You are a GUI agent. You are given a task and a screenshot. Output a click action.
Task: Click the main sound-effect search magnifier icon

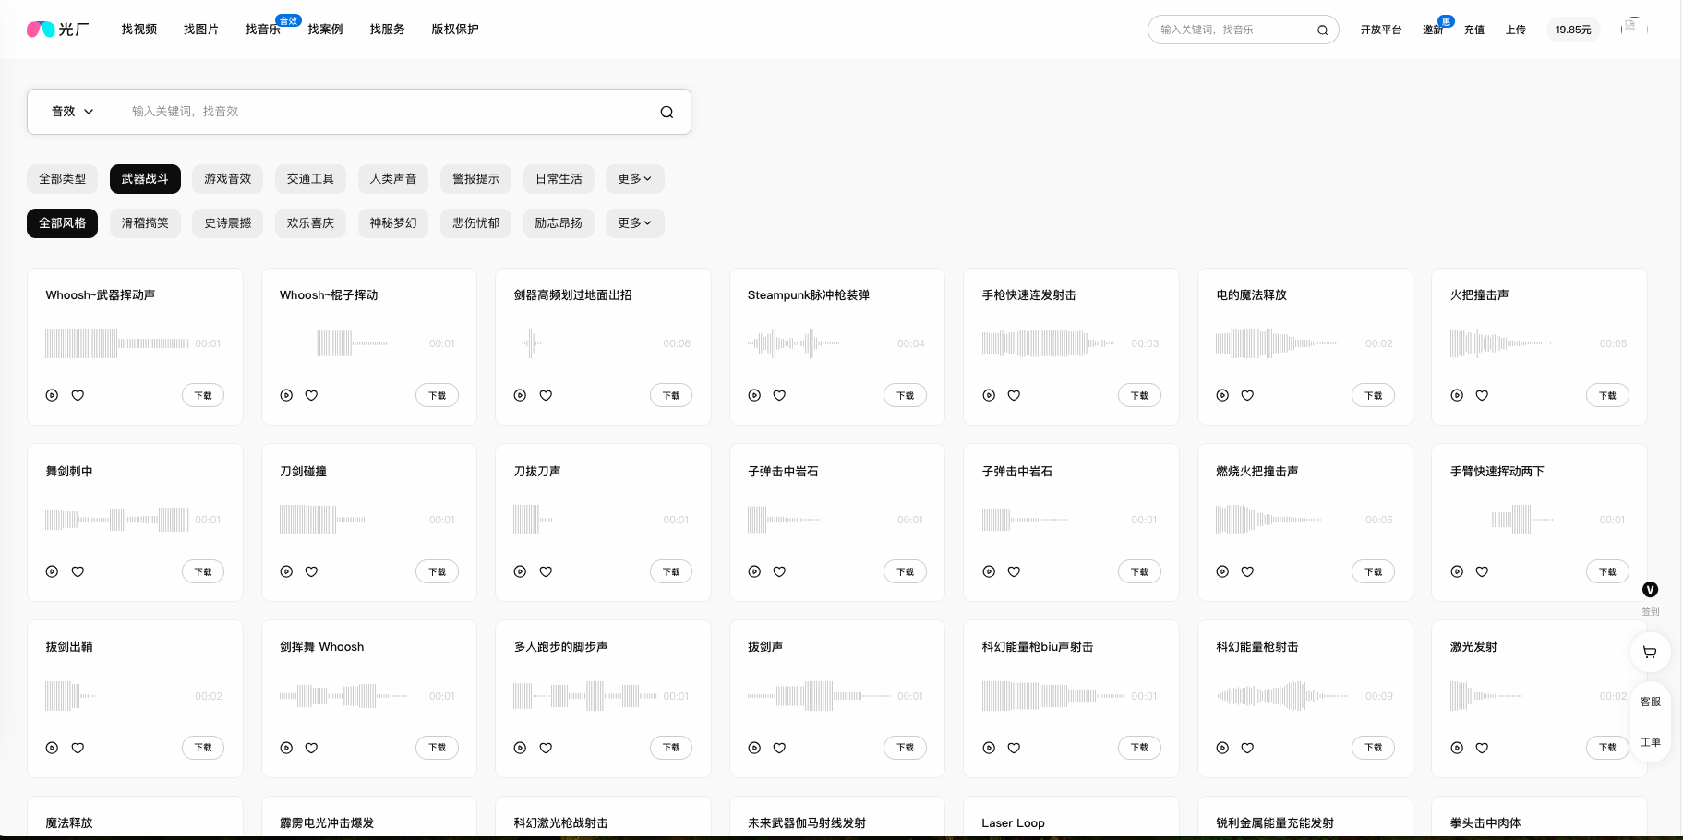pos(667,112)
